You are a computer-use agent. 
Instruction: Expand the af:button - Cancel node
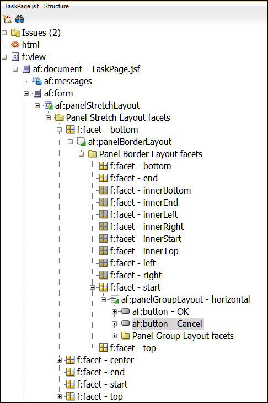[115, 324]
